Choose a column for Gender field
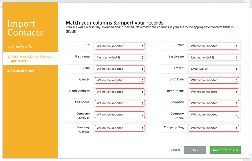 click(120, 80)
